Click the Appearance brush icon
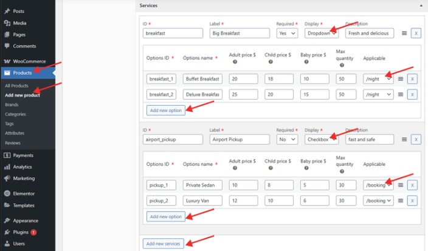Image resolution: width=428 pixels, height=251 pixels. [x=7, y=220]
